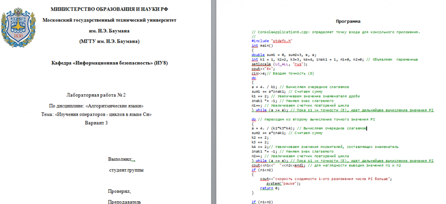Click the line 'setlocale (LC_ALL, "rus");'
This screenshot has width=446, height=204.
280,64
